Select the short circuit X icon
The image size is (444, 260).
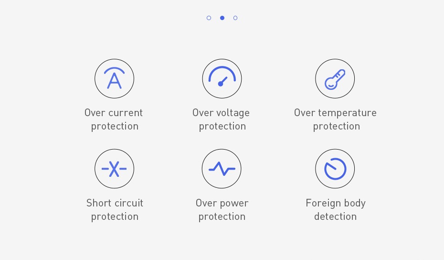pyautogui.click(x=115, y=169)
